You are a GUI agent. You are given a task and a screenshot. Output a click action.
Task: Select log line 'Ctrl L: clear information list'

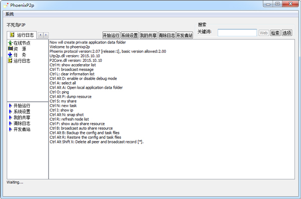[72, 74]
